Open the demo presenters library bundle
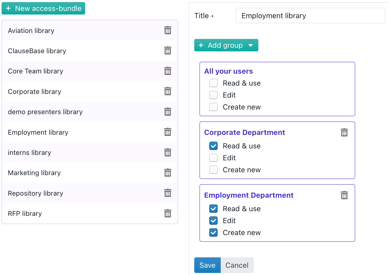 [x=45, y=112]
